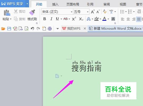Viewport: 143px width, 106px height.
Task: Expand font color dropdown arrow
Action: [x=108, y=19]
